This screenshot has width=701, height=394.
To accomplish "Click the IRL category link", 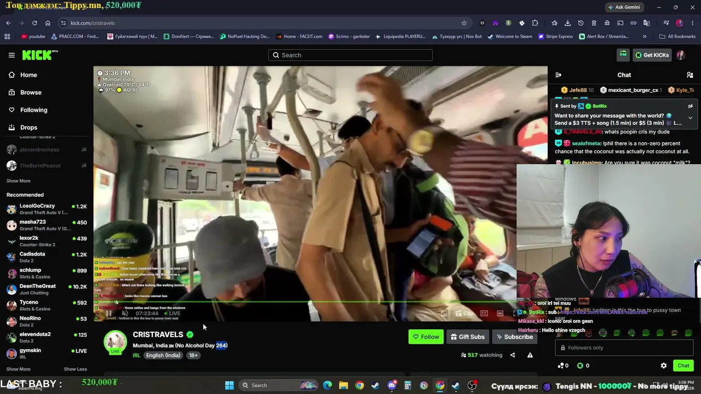I will click(136, 355).
